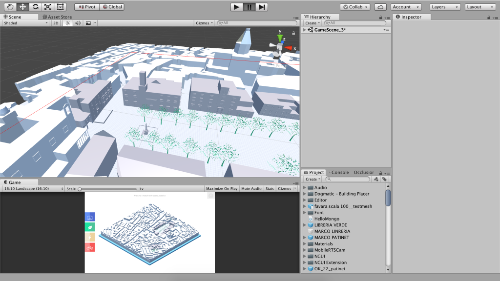500x281 pixels.
Task: Toggle 2D view mode
Action: pos(56,23)
